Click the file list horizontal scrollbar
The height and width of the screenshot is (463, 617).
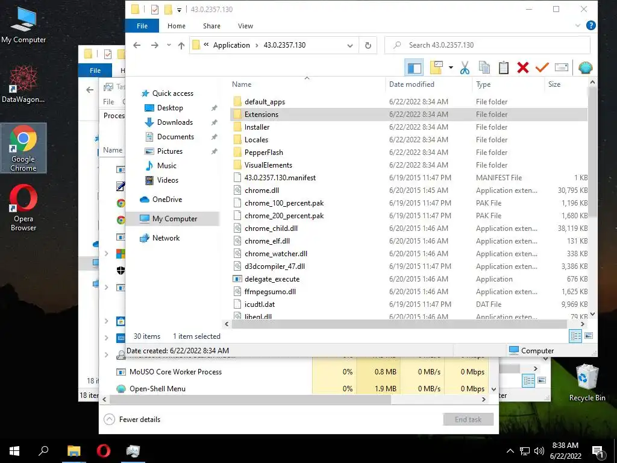pos(399,324)
